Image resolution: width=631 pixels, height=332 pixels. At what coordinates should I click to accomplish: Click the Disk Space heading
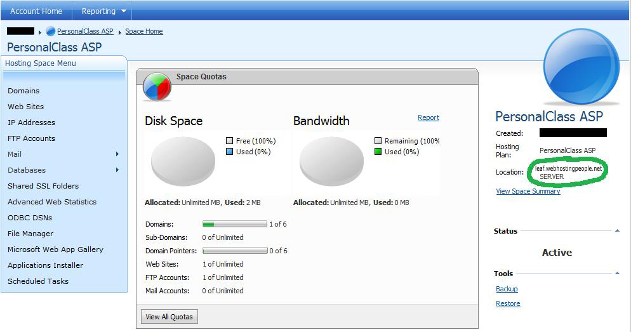pos(173,121)
